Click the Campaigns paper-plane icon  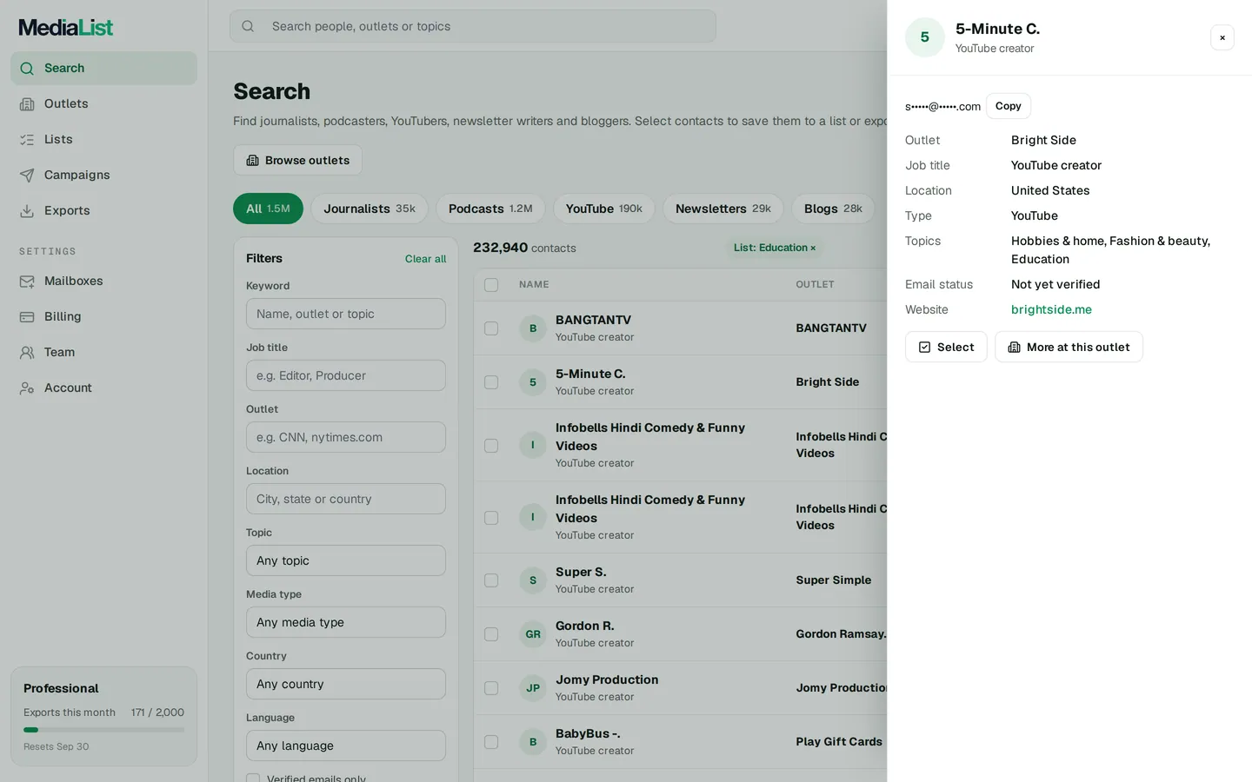[27, 176]
